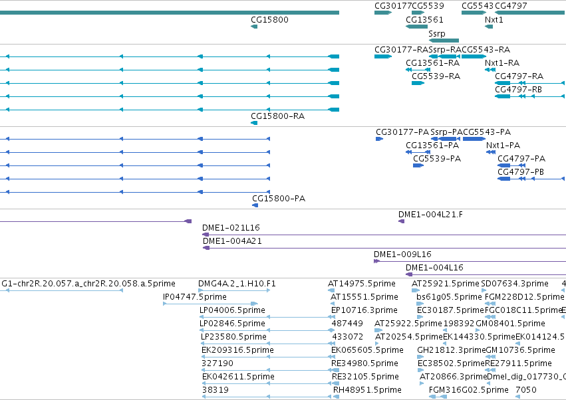
Task: Select the CG15800-RA transcript label
Action: (x=277, y=116)
